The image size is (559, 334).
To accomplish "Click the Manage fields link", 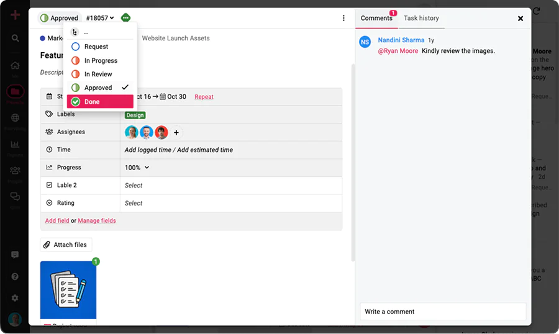I will (97, 220).
